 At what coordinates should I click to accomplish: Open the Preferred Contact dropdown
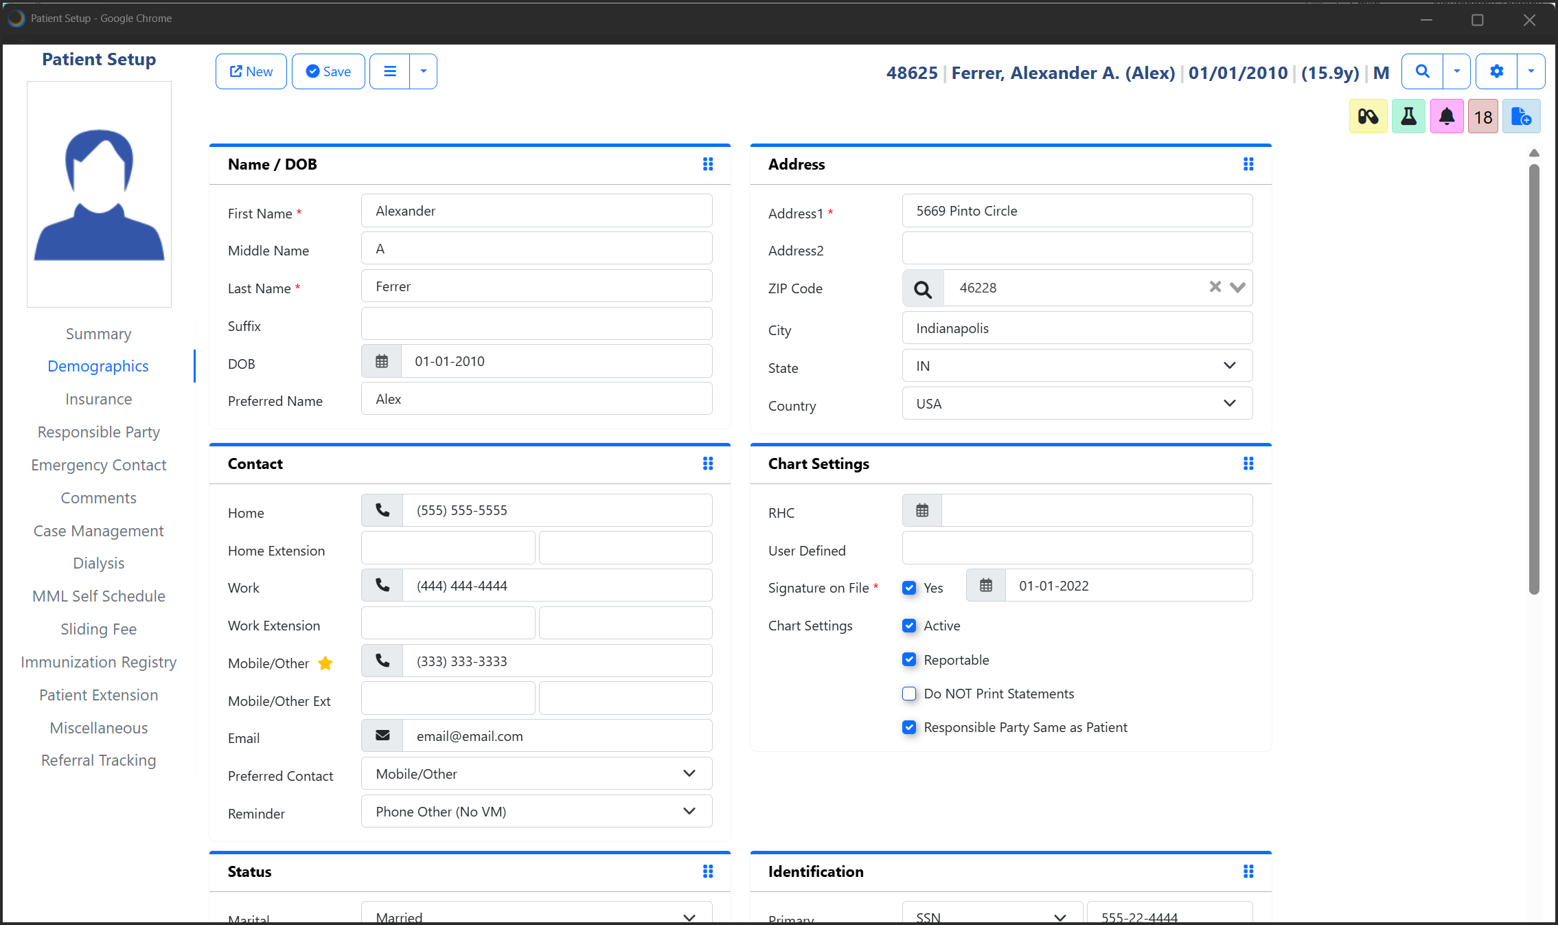[x=536, y=774]
